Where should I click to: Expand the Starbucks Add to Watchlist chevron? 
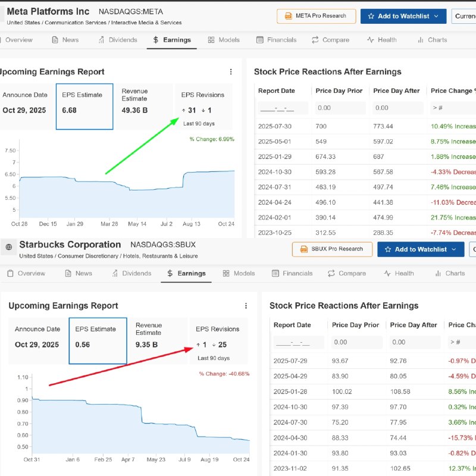pyautogui.click(x=455, y=249)
